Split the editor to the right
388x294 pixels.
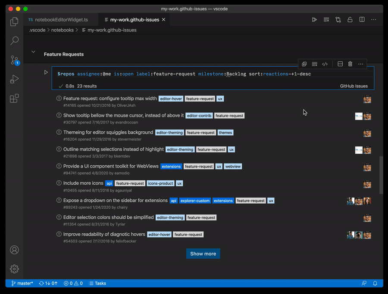(x=362, y=19)
